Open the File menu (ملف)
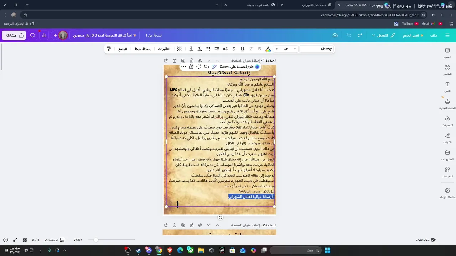The image size is (456, 256). pos(434,35)
